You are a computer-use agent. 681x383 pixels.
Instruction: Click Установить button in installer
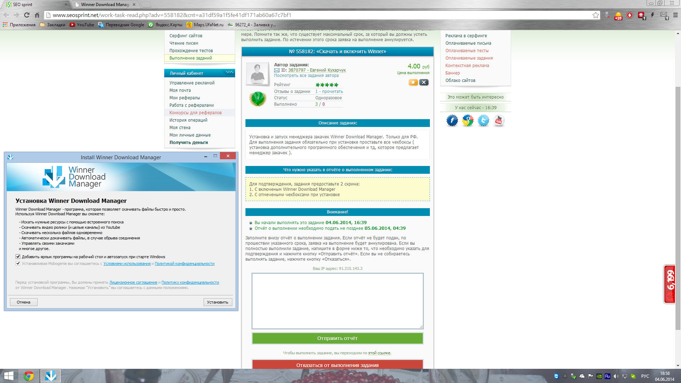pos(218,302)
